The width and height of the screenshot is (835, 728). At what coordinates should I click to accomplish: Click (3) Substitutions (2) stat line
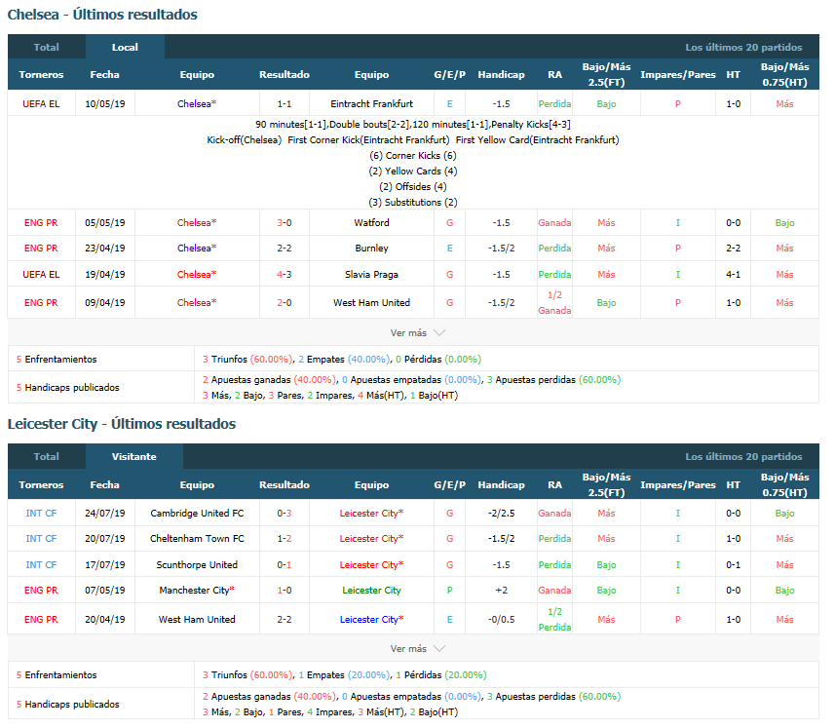[413, 203]
